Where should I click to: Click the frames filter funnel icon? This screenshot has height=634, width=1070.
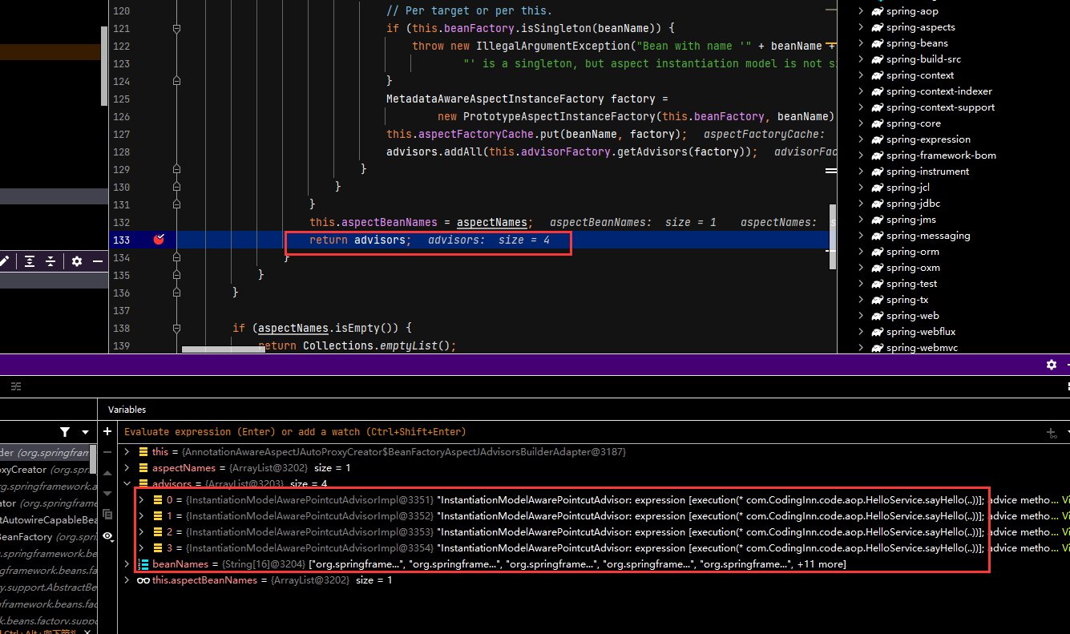pyautogui.click(x=65, y=432)
